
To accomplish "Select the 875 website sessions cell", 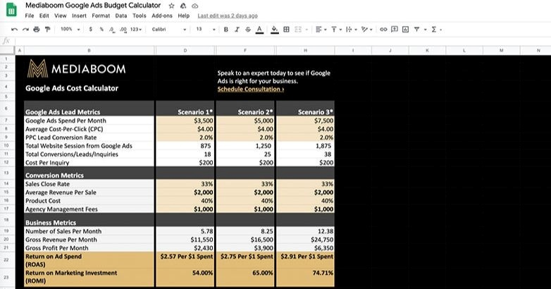I will click(185, 145).
